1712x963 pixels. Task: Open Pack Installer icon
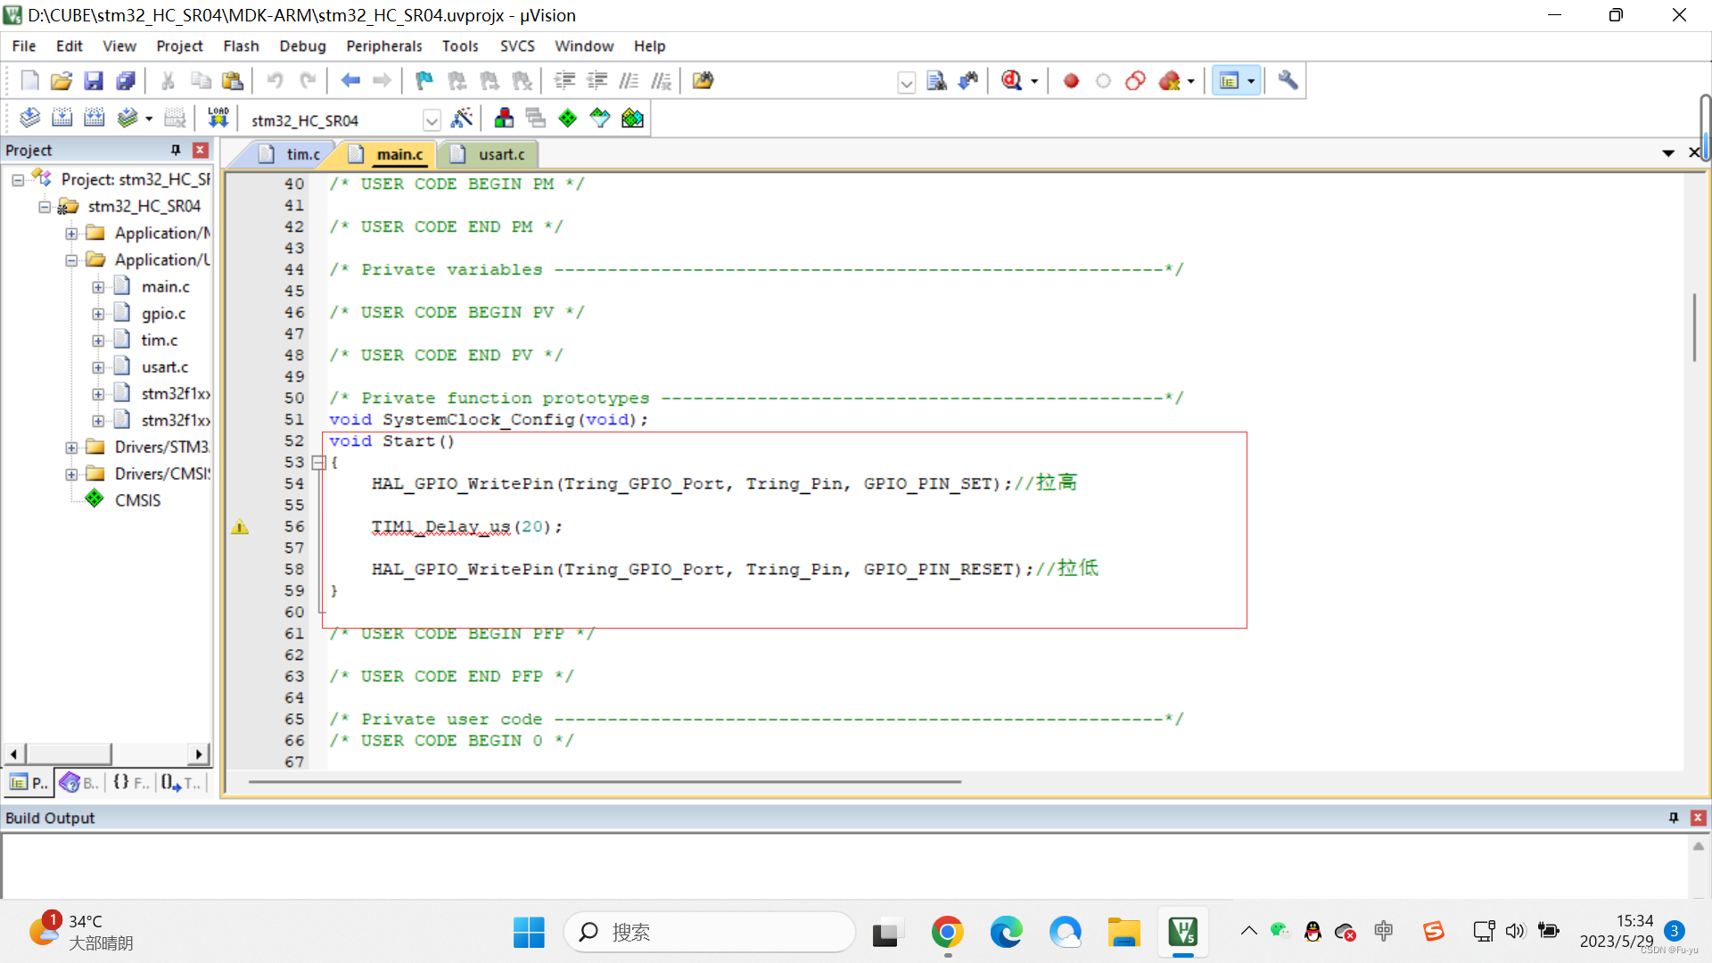(x=632, y=118)
